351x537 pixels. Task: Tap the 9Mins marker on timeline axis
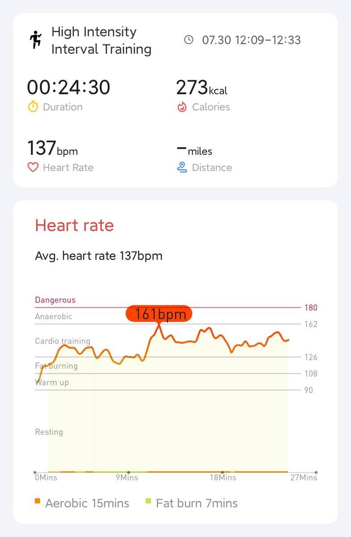coord(127,477)
